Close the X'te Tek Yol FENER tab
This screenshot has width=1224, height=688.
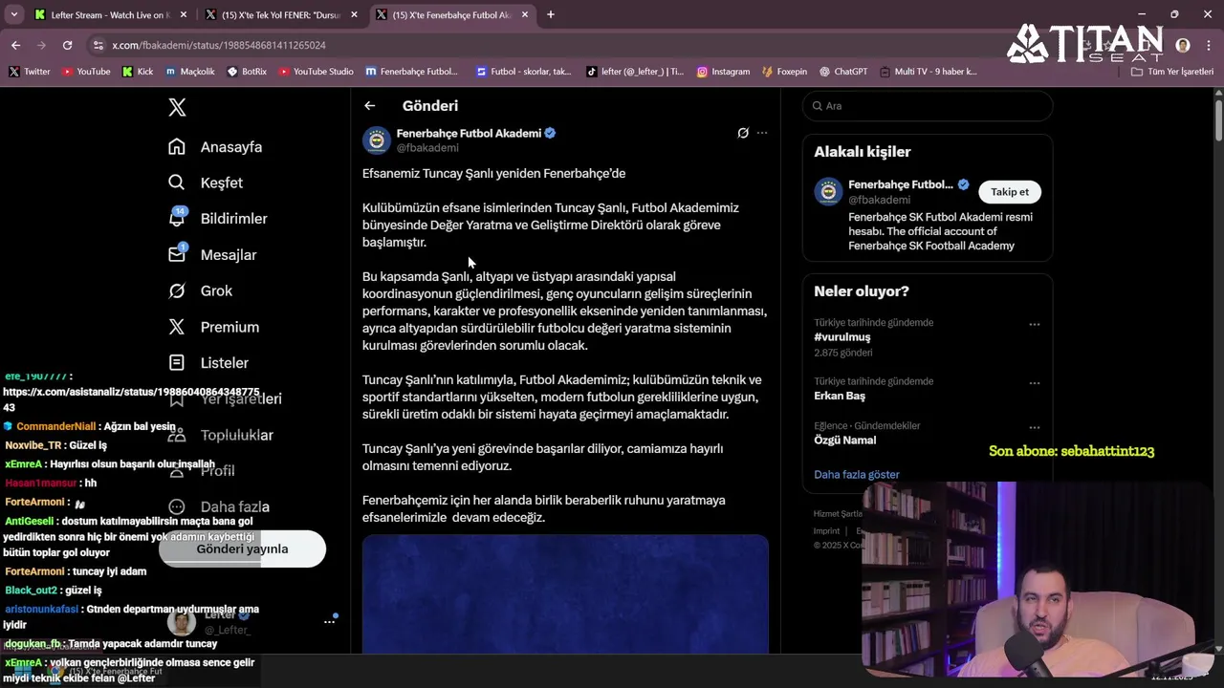(354, 14)
